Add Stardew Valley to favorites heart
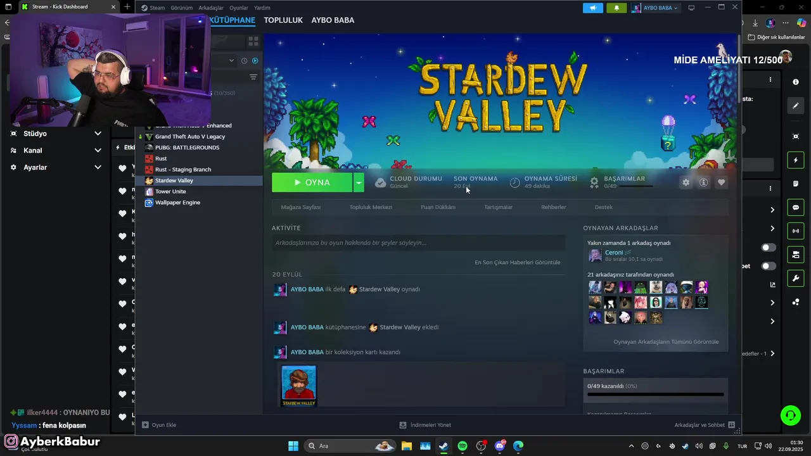Screen dimensions: 811x456 [721, 182]
